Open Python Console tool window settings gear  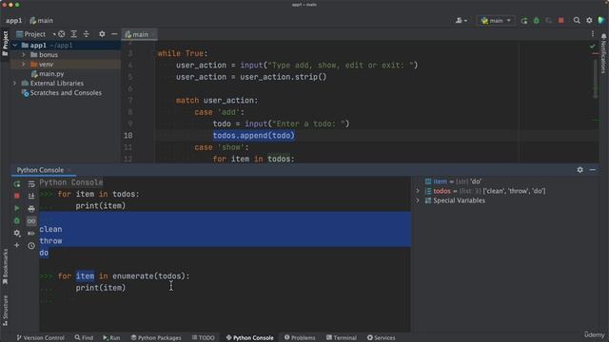(x=580, y=170)
